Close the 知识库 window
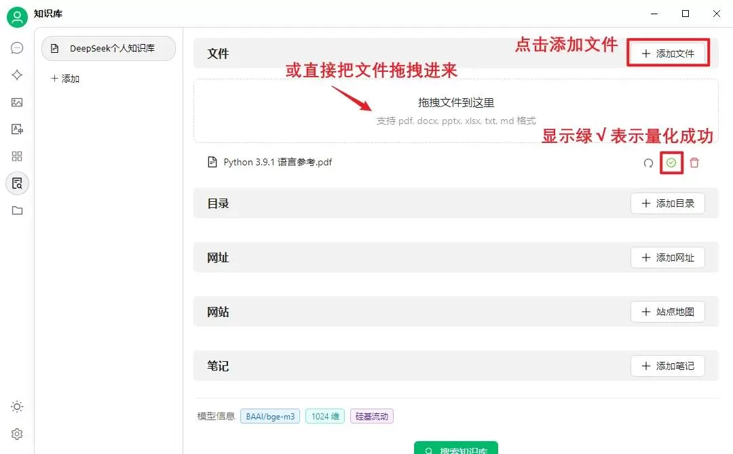 coord(717,14)
